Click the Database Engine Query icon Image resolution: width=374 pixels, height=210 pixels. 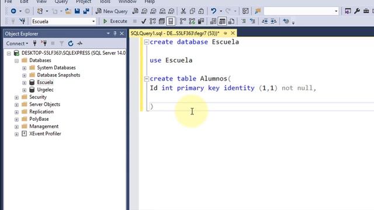click(x=135, y=11)
